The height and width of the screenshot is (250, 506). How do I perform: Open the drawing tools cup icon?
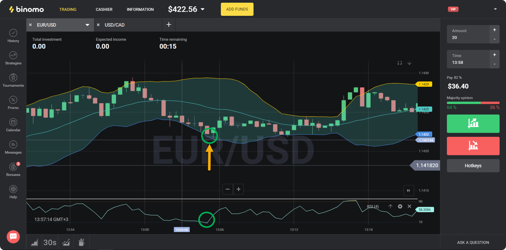pyautogui.click(x=81, y=242)
